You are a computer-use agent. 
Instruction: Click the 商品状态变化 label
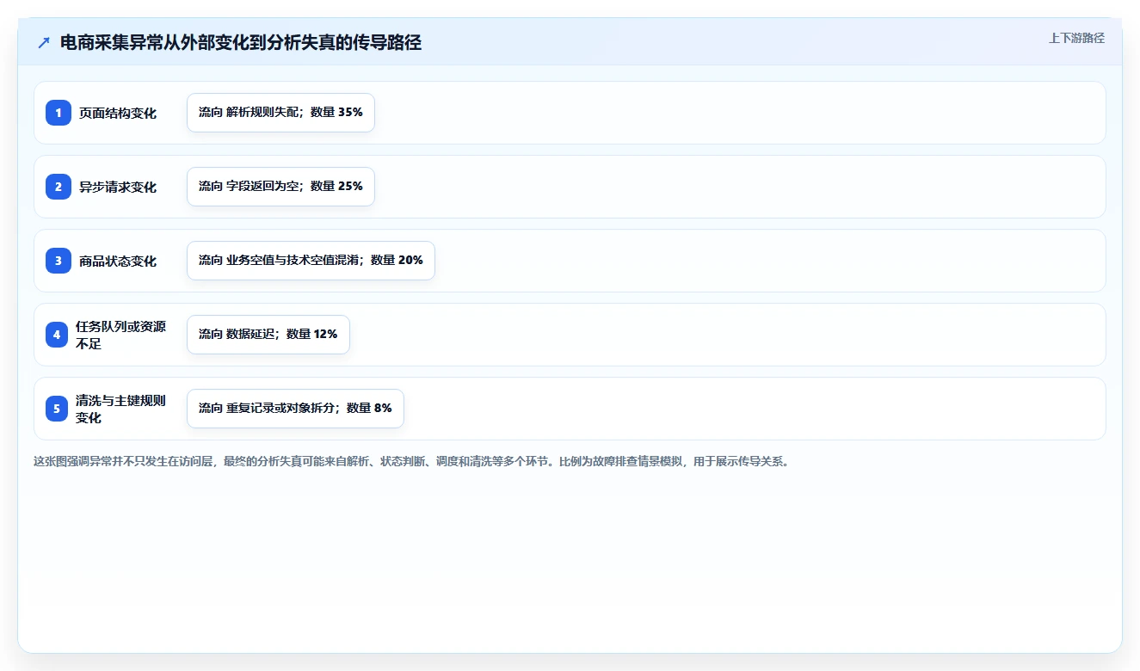pyautogui.click(x=118, y=261)
